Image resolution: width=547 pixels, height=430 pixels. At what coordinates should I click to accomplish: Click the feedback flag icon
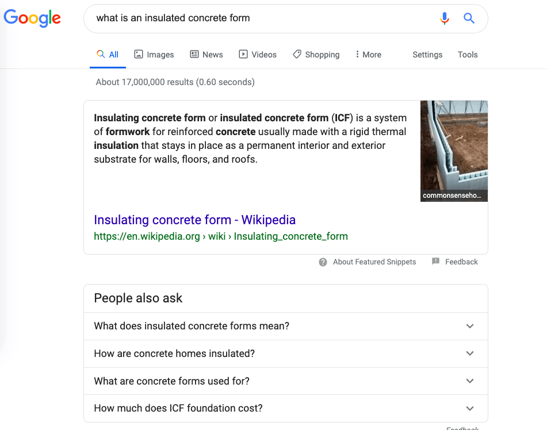point(435,262)
